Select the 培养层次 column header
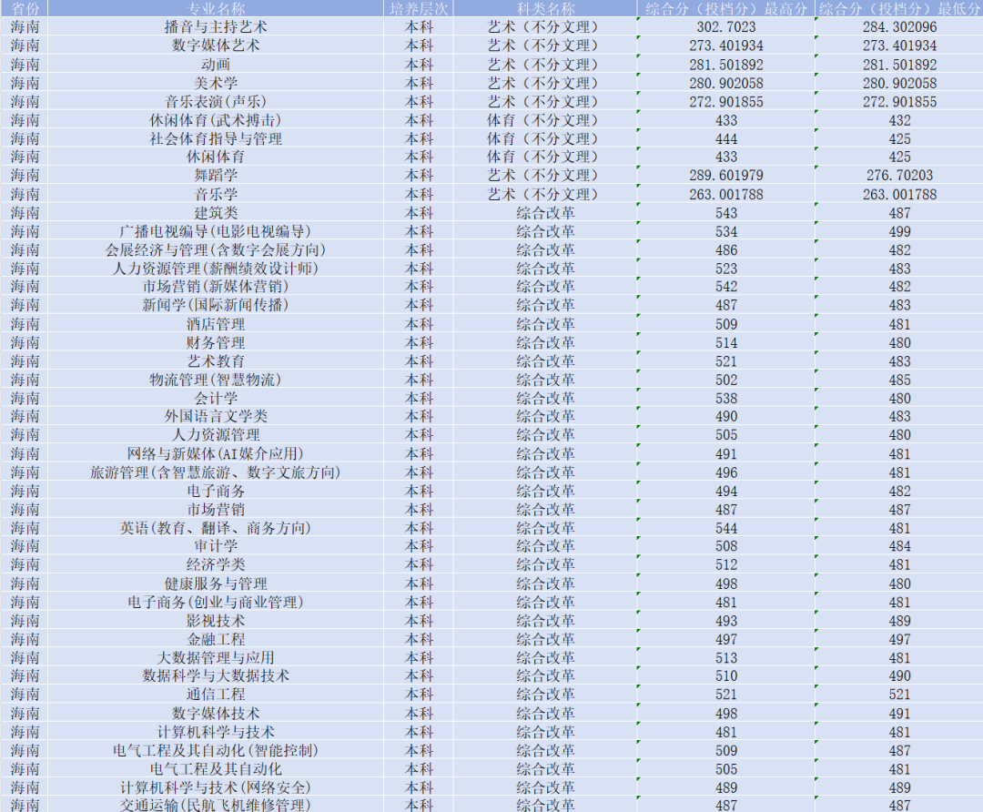The image size is (983, 812). click(x=419, y=8)
